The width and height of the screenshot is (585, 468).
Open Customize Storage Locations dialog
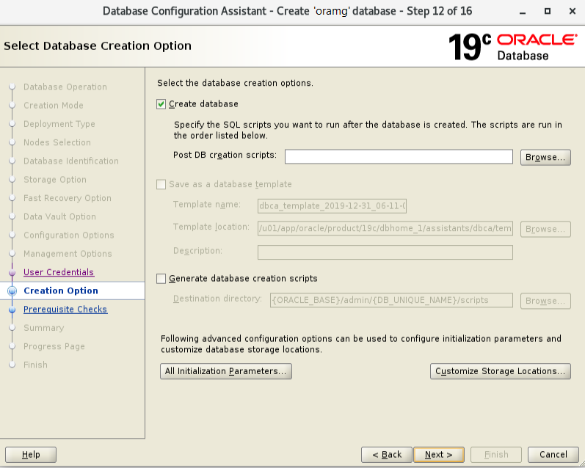click(501, 371)
